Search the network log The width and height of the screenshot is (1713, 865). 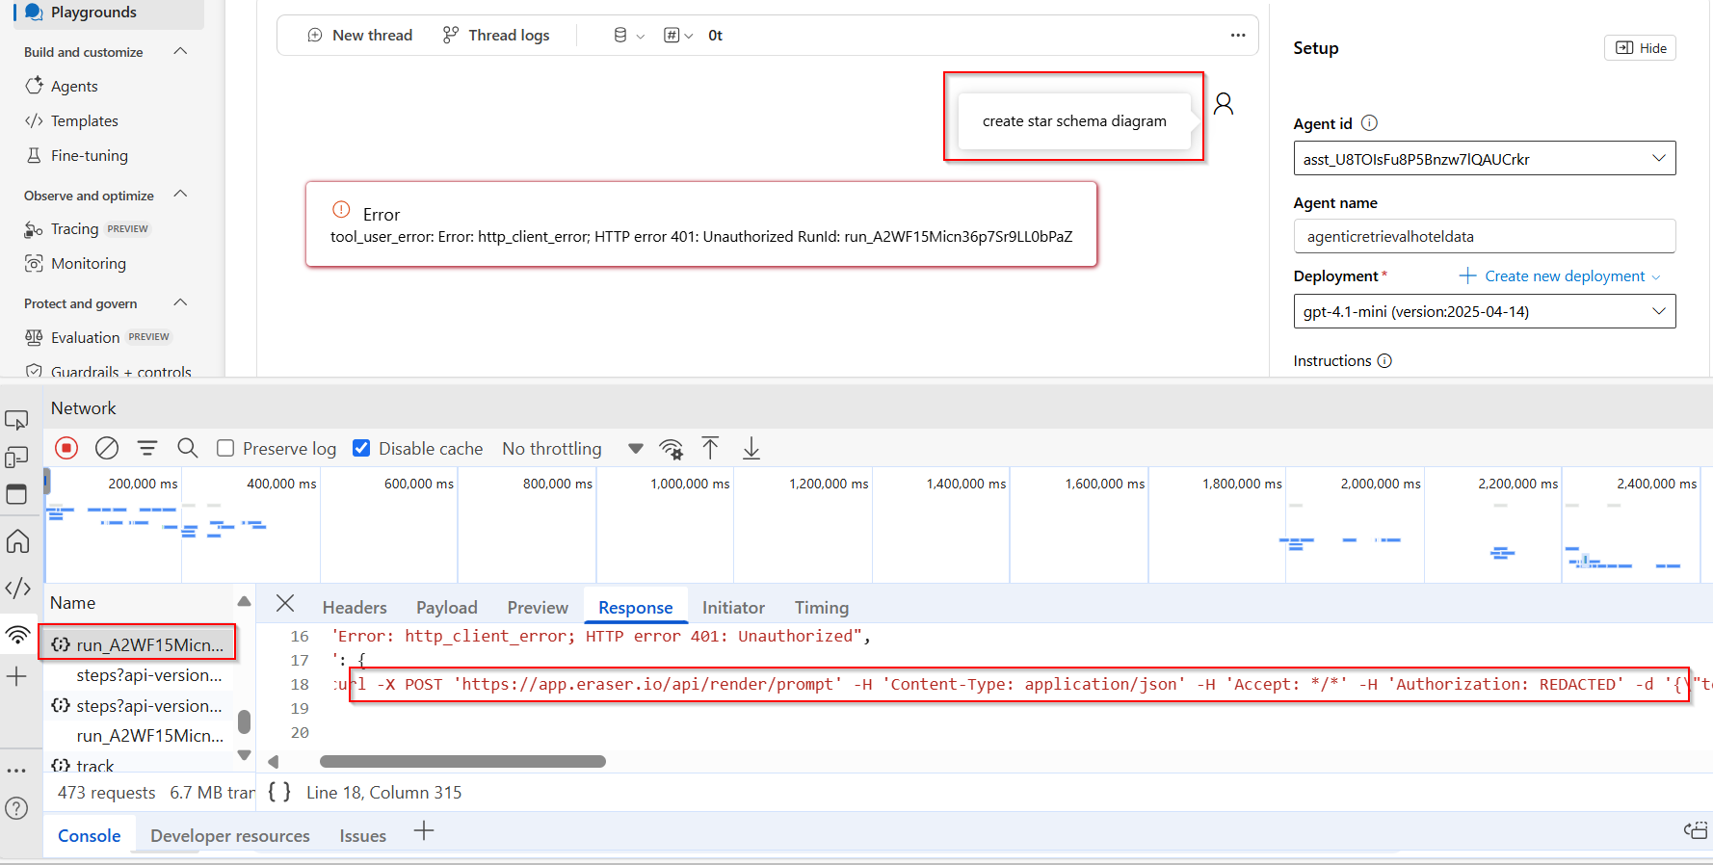tap(188, 448)
